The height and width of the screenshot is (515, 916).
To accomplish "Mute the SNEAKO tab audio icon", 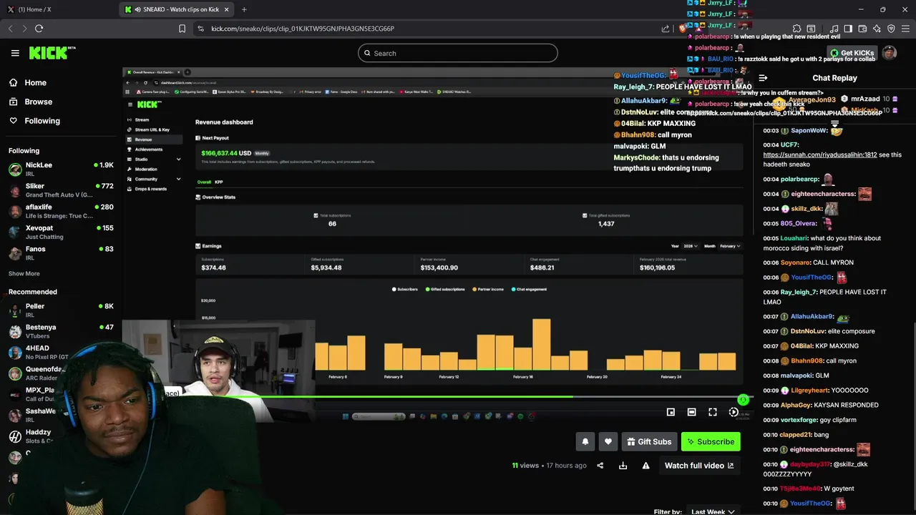I will coord(137,9).
